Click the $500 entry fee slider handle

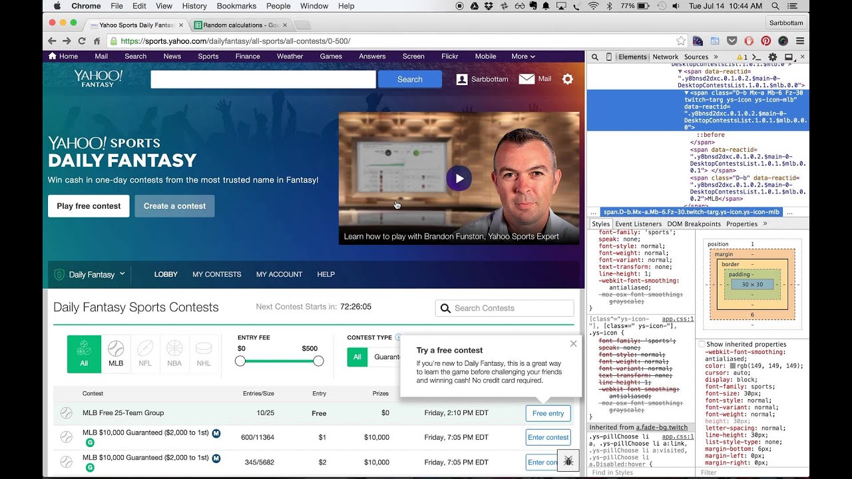click(x=318, y=361)
